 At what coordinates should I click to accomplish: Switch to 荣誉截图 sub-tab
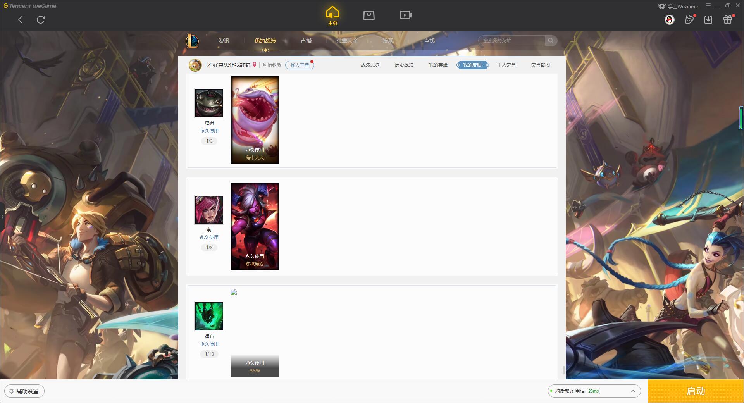pyautogui.click(x=541, y=65)
